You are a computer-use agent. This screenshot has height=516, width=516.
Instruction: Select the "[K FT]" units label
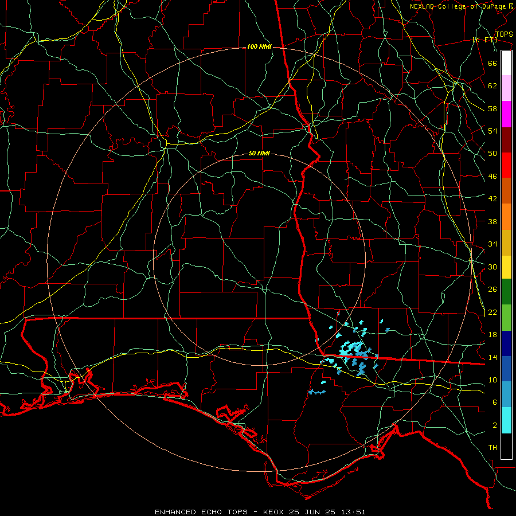[484, 40]
